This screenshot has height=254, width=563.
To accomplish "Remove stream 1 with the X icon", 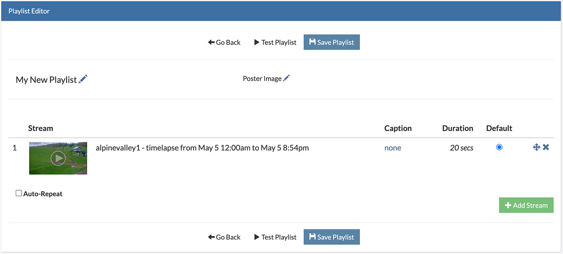I will point(546,147).
